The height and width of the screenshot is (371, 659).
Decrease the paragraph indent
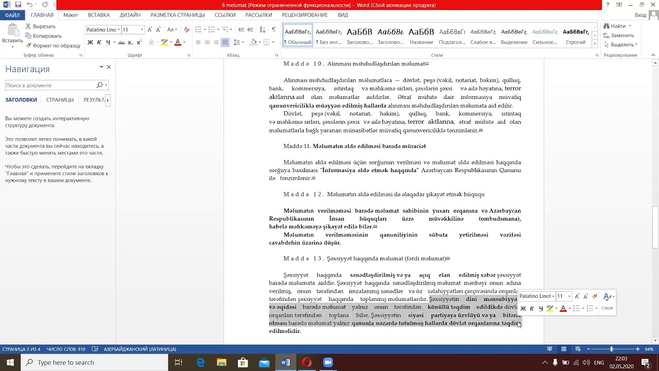(241, 30)
